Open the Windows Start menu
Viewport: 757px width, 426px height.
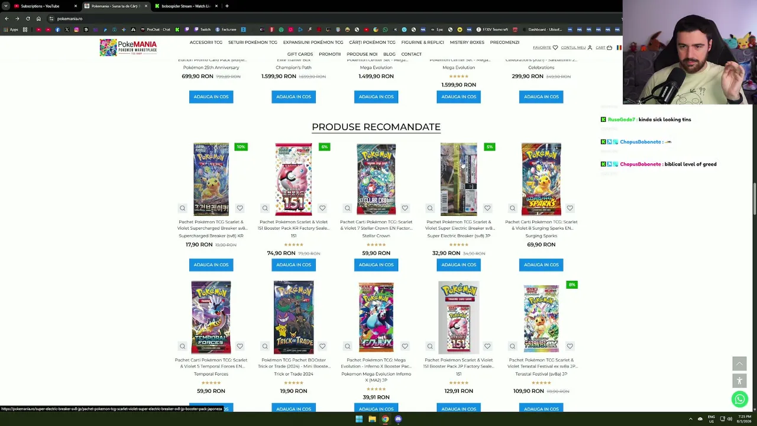[x=358, y=419]
